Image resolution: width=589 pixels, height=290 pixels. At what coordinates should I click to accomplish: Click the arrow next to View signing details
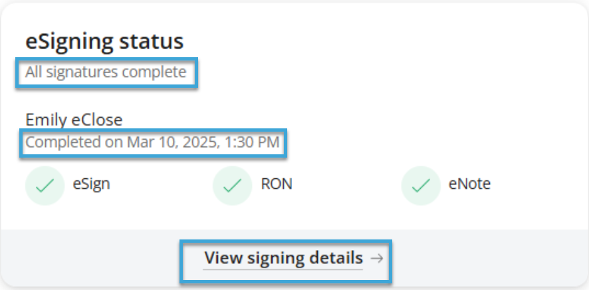point(376,258)
